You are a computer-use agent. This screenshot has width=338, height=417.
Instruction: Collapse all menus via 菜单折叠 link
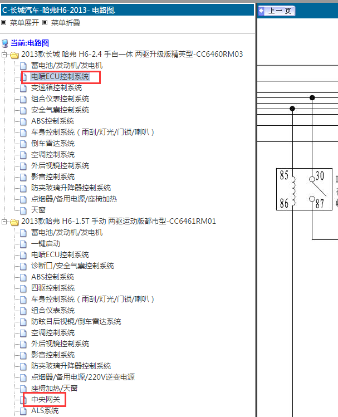(x=66, y=23)
